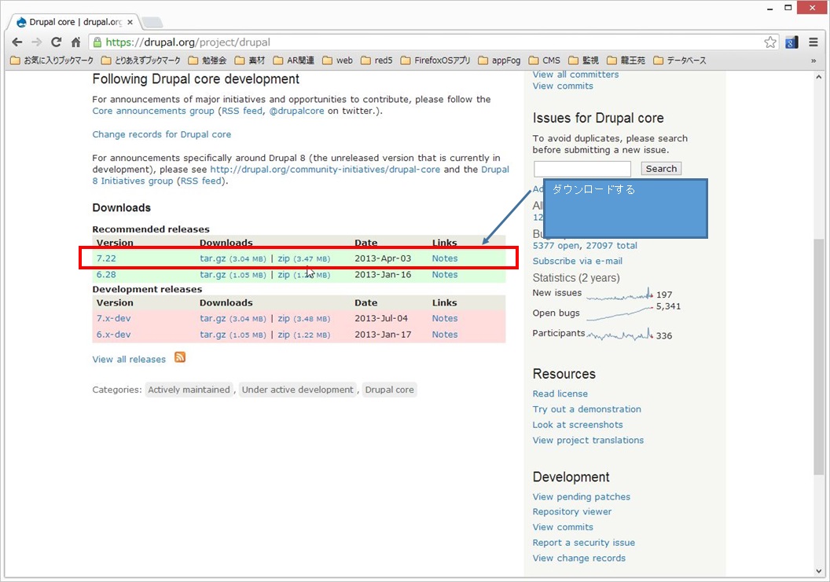This screenshot has width=830, height=582.
Task: Visit the @drupalcore twitter link
Action: click(296, 111)
